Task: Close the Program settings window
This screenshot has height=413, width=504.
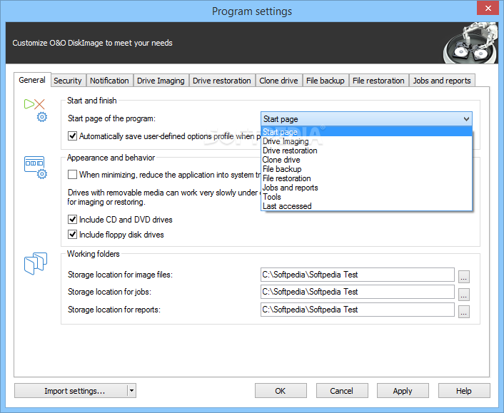Action: [x=488, y=8]
